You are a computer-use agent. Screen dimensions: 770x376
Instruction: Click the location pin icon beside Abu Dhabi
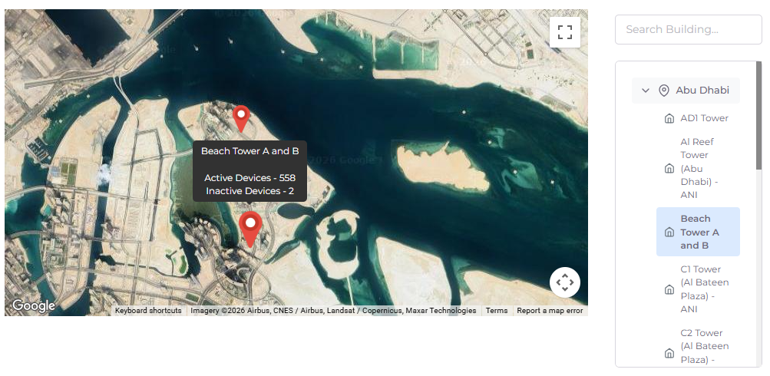[663, 91]
